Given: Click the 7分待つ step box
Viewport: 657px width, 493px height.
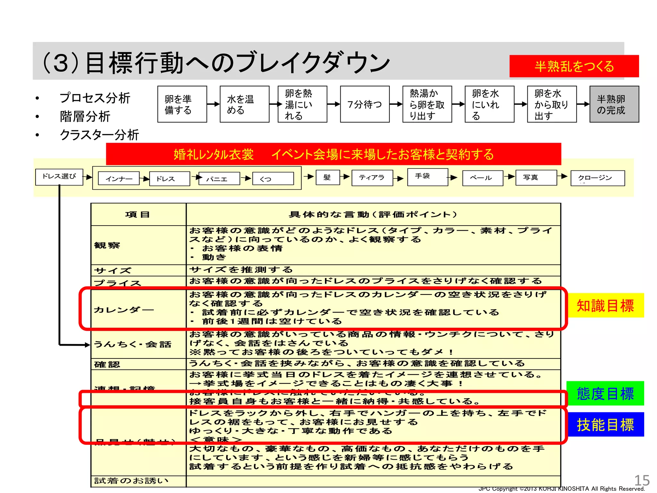Looking at the screenshot, I should [x=365, y=104].
